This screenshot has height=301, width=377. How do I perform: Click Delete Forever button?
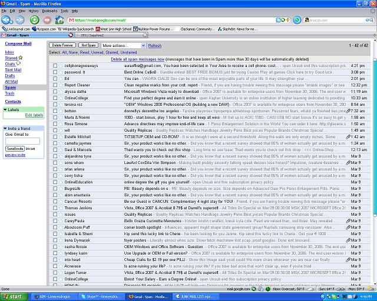point(62,45)
